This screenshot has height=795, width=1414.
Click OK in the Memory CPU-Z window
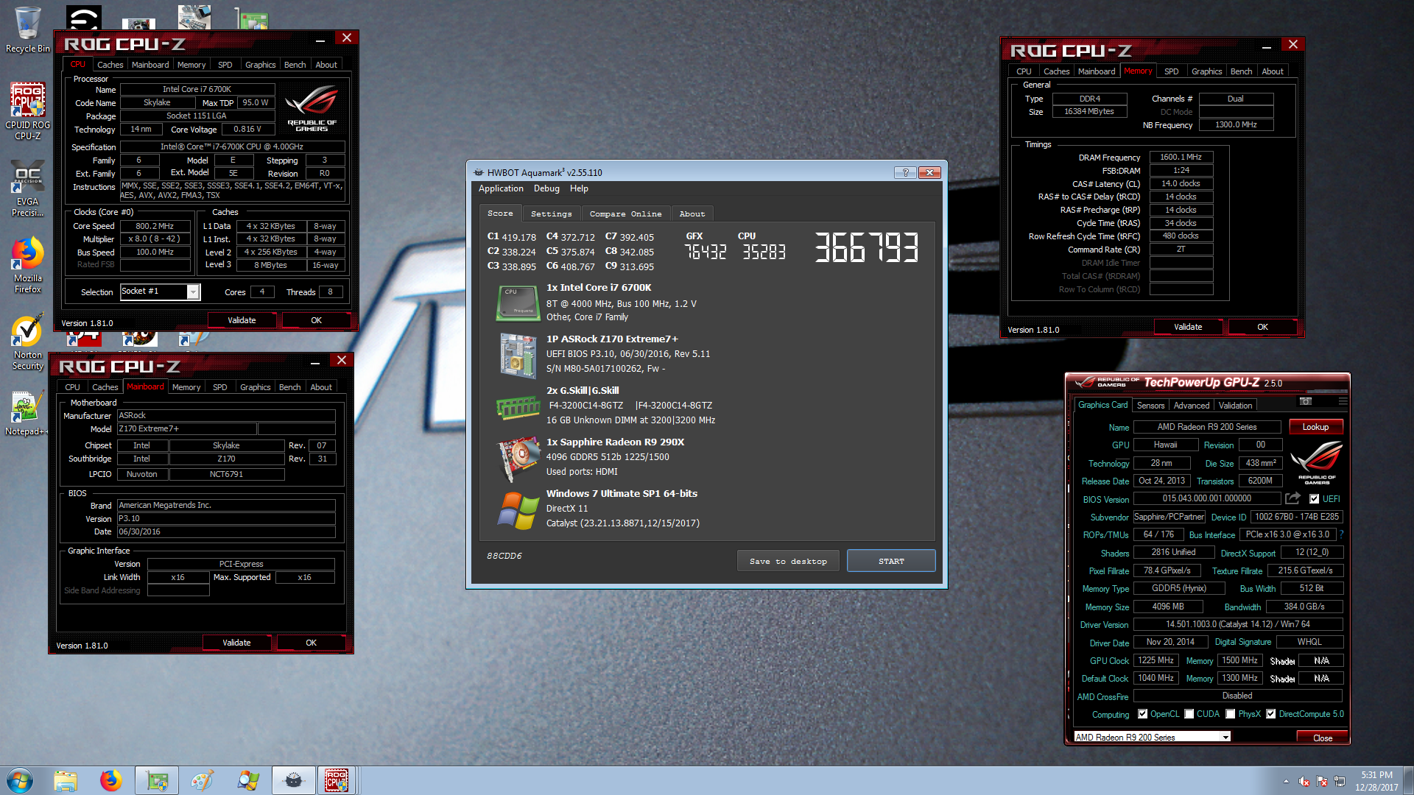pyautogui.click(x=1262, y=327)
